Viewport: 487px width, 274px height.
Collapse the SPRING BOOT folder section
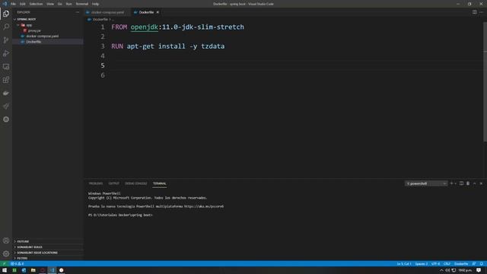(x=47, y=19)
